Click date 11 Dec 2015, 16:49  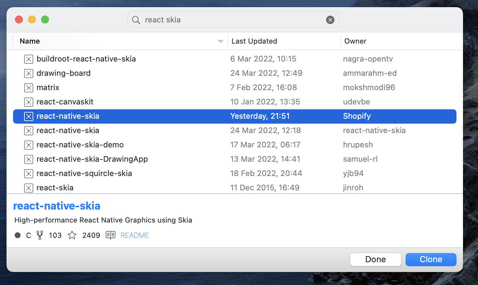point(265,188)
